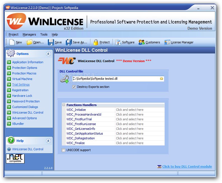Open the Project menu
222x183 pixels.
click(x=13, y=34)
